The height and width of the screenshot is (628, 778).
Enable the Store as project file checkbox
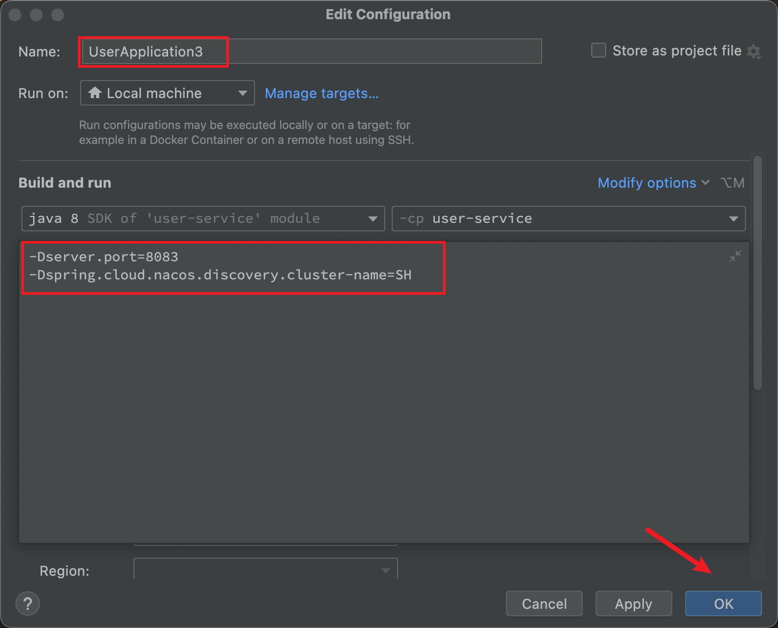(x=599, y=51)
